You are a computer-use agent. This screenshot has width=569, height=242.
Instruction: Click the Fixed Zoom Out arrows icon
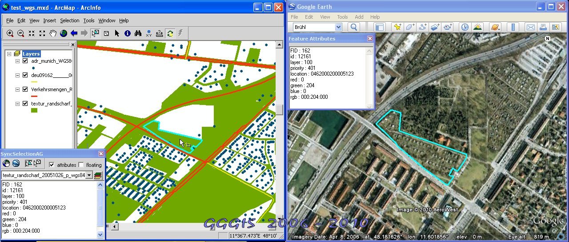42,33
